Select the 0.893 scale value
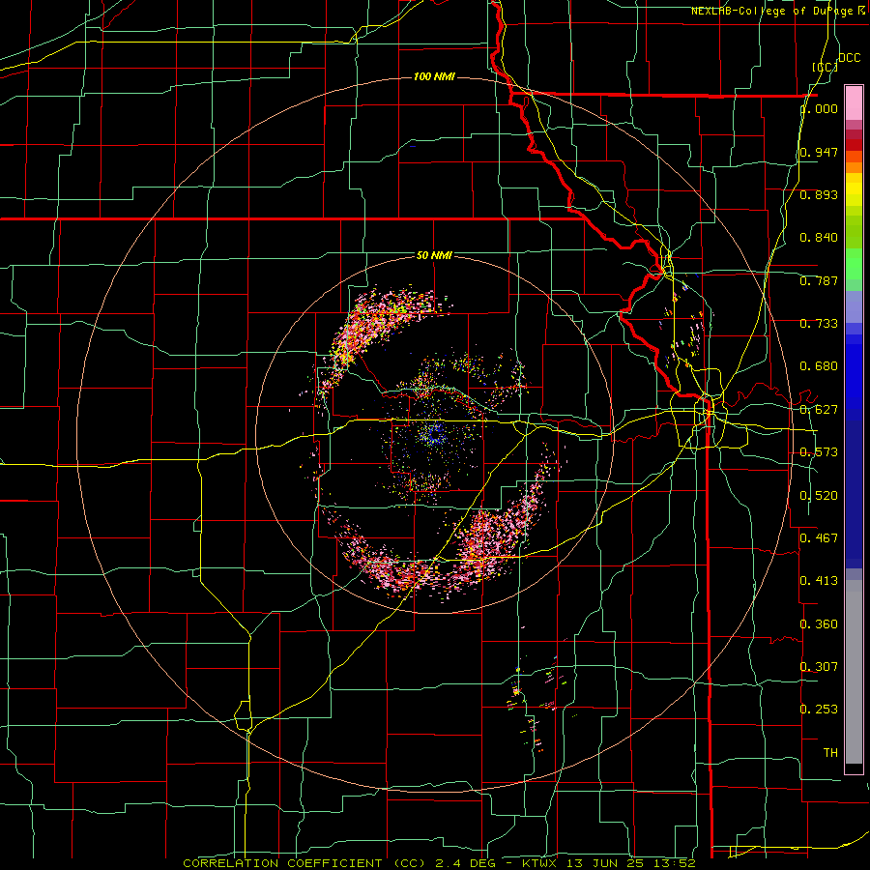 (x=820, y=194)
